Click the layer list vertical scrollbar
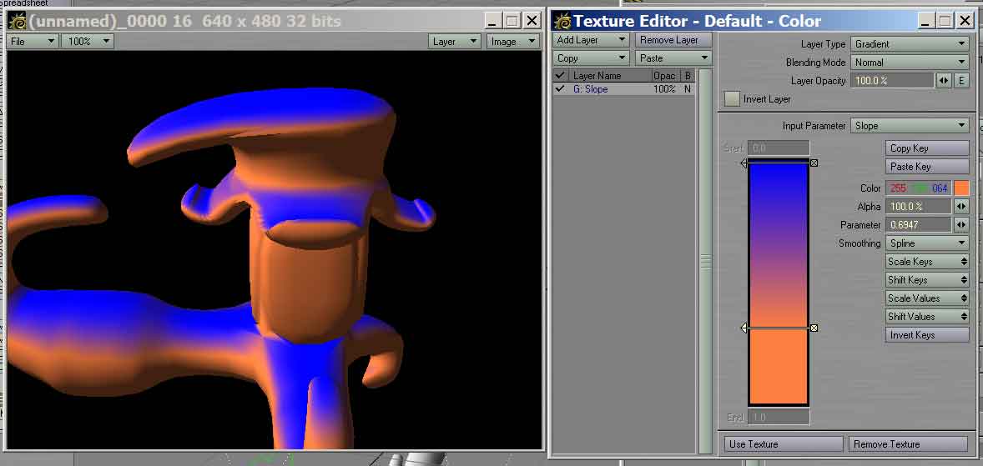This screenshot has height=466, width=983. (x=705, y=261)
